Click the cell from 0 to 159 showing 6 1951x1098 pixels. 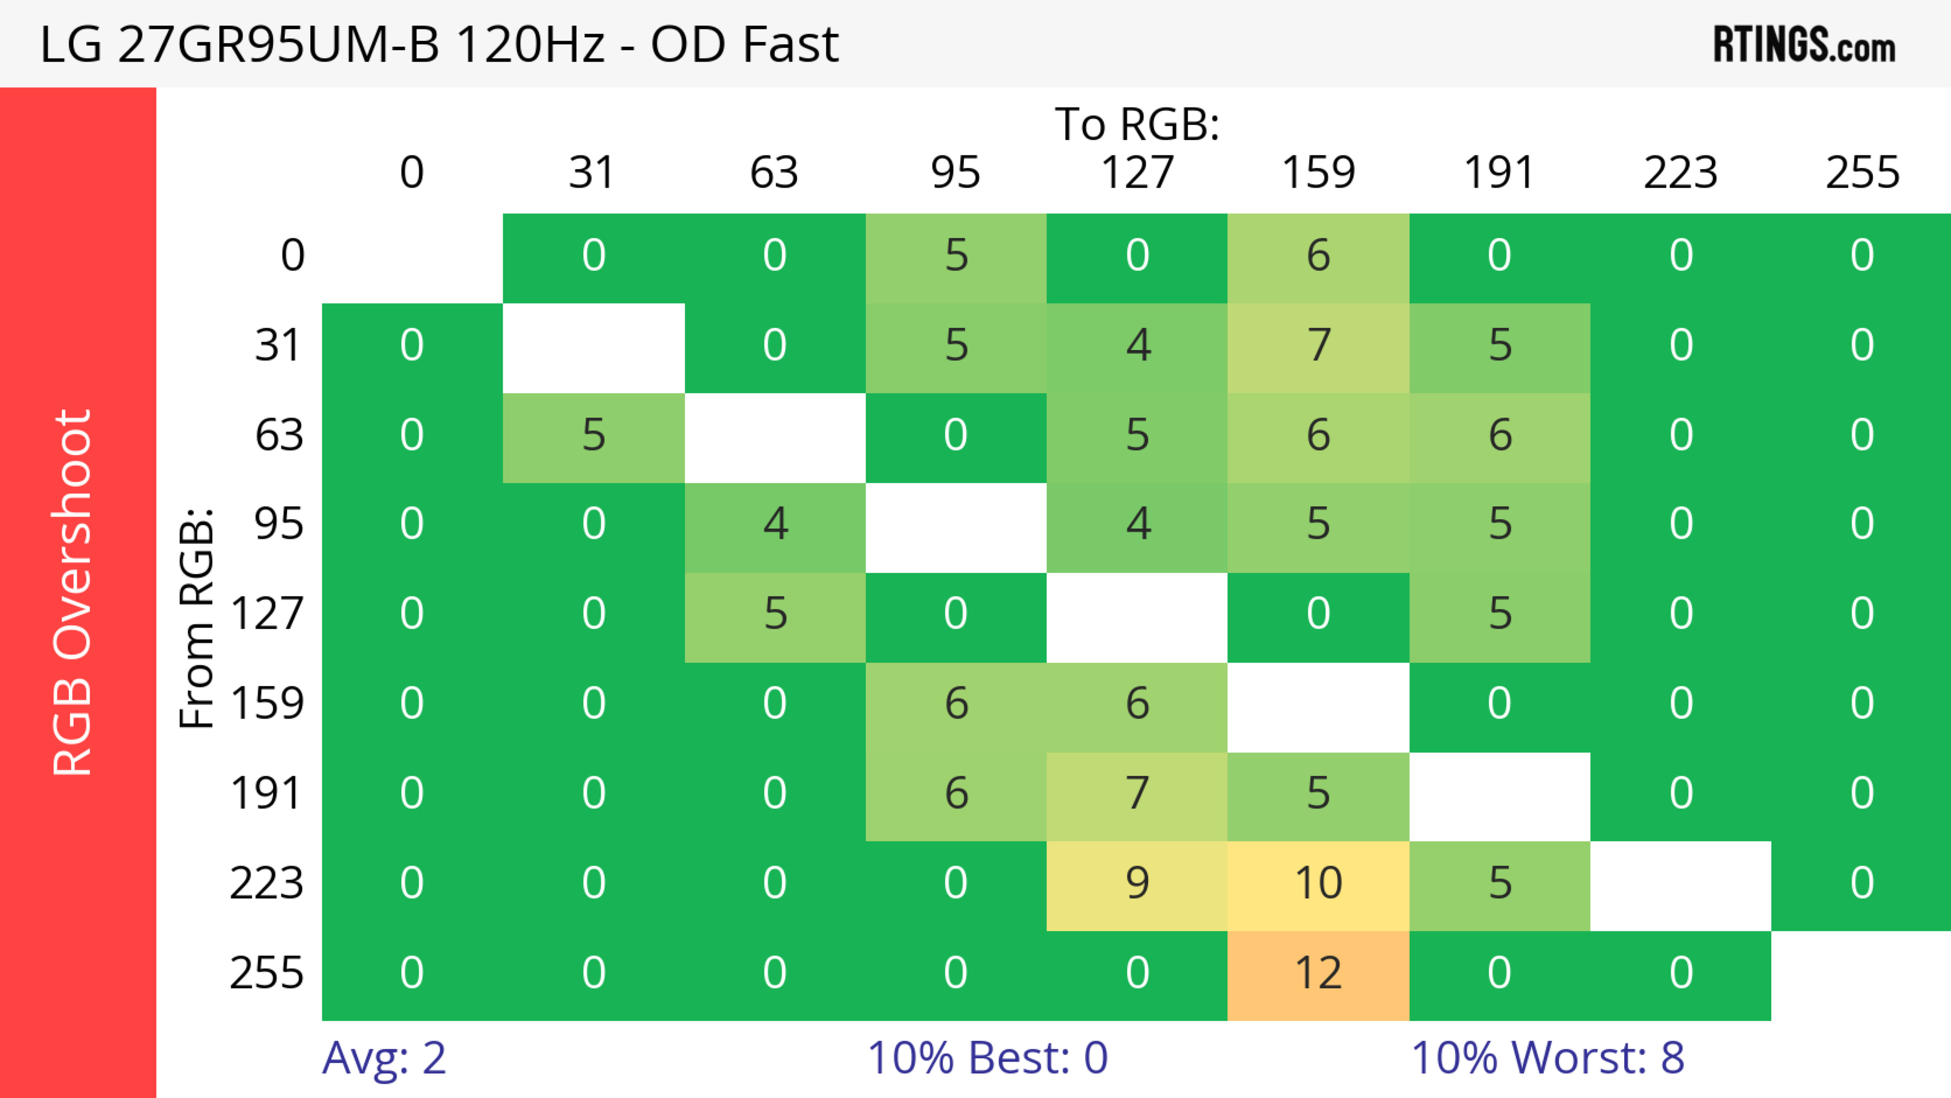pos(1318,257)
